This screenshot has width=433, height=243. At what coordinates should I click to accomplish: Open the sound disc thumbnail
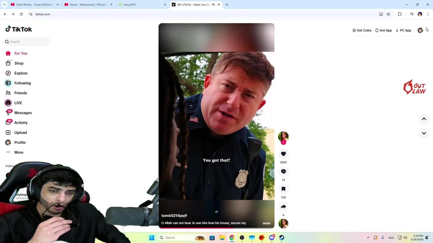tap(283, 223)
